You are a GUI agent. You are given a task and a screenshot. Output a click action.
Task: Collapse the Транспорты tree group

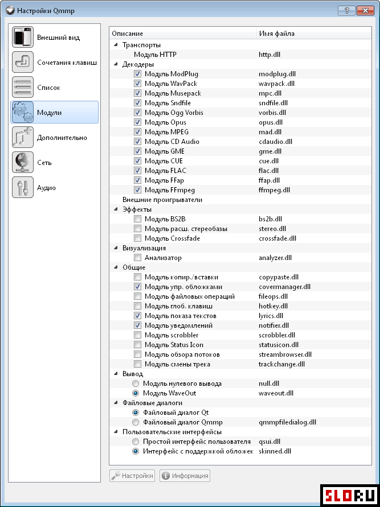click(116, 45)
